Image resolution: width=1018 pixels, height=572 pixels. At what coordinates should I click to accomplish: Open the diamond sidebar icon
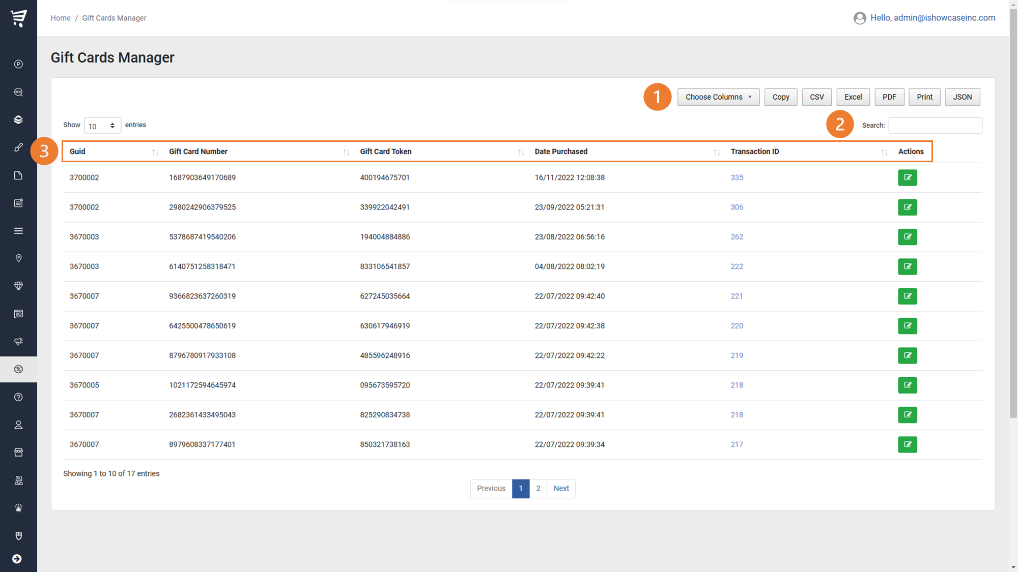click(x=18, y=286)
